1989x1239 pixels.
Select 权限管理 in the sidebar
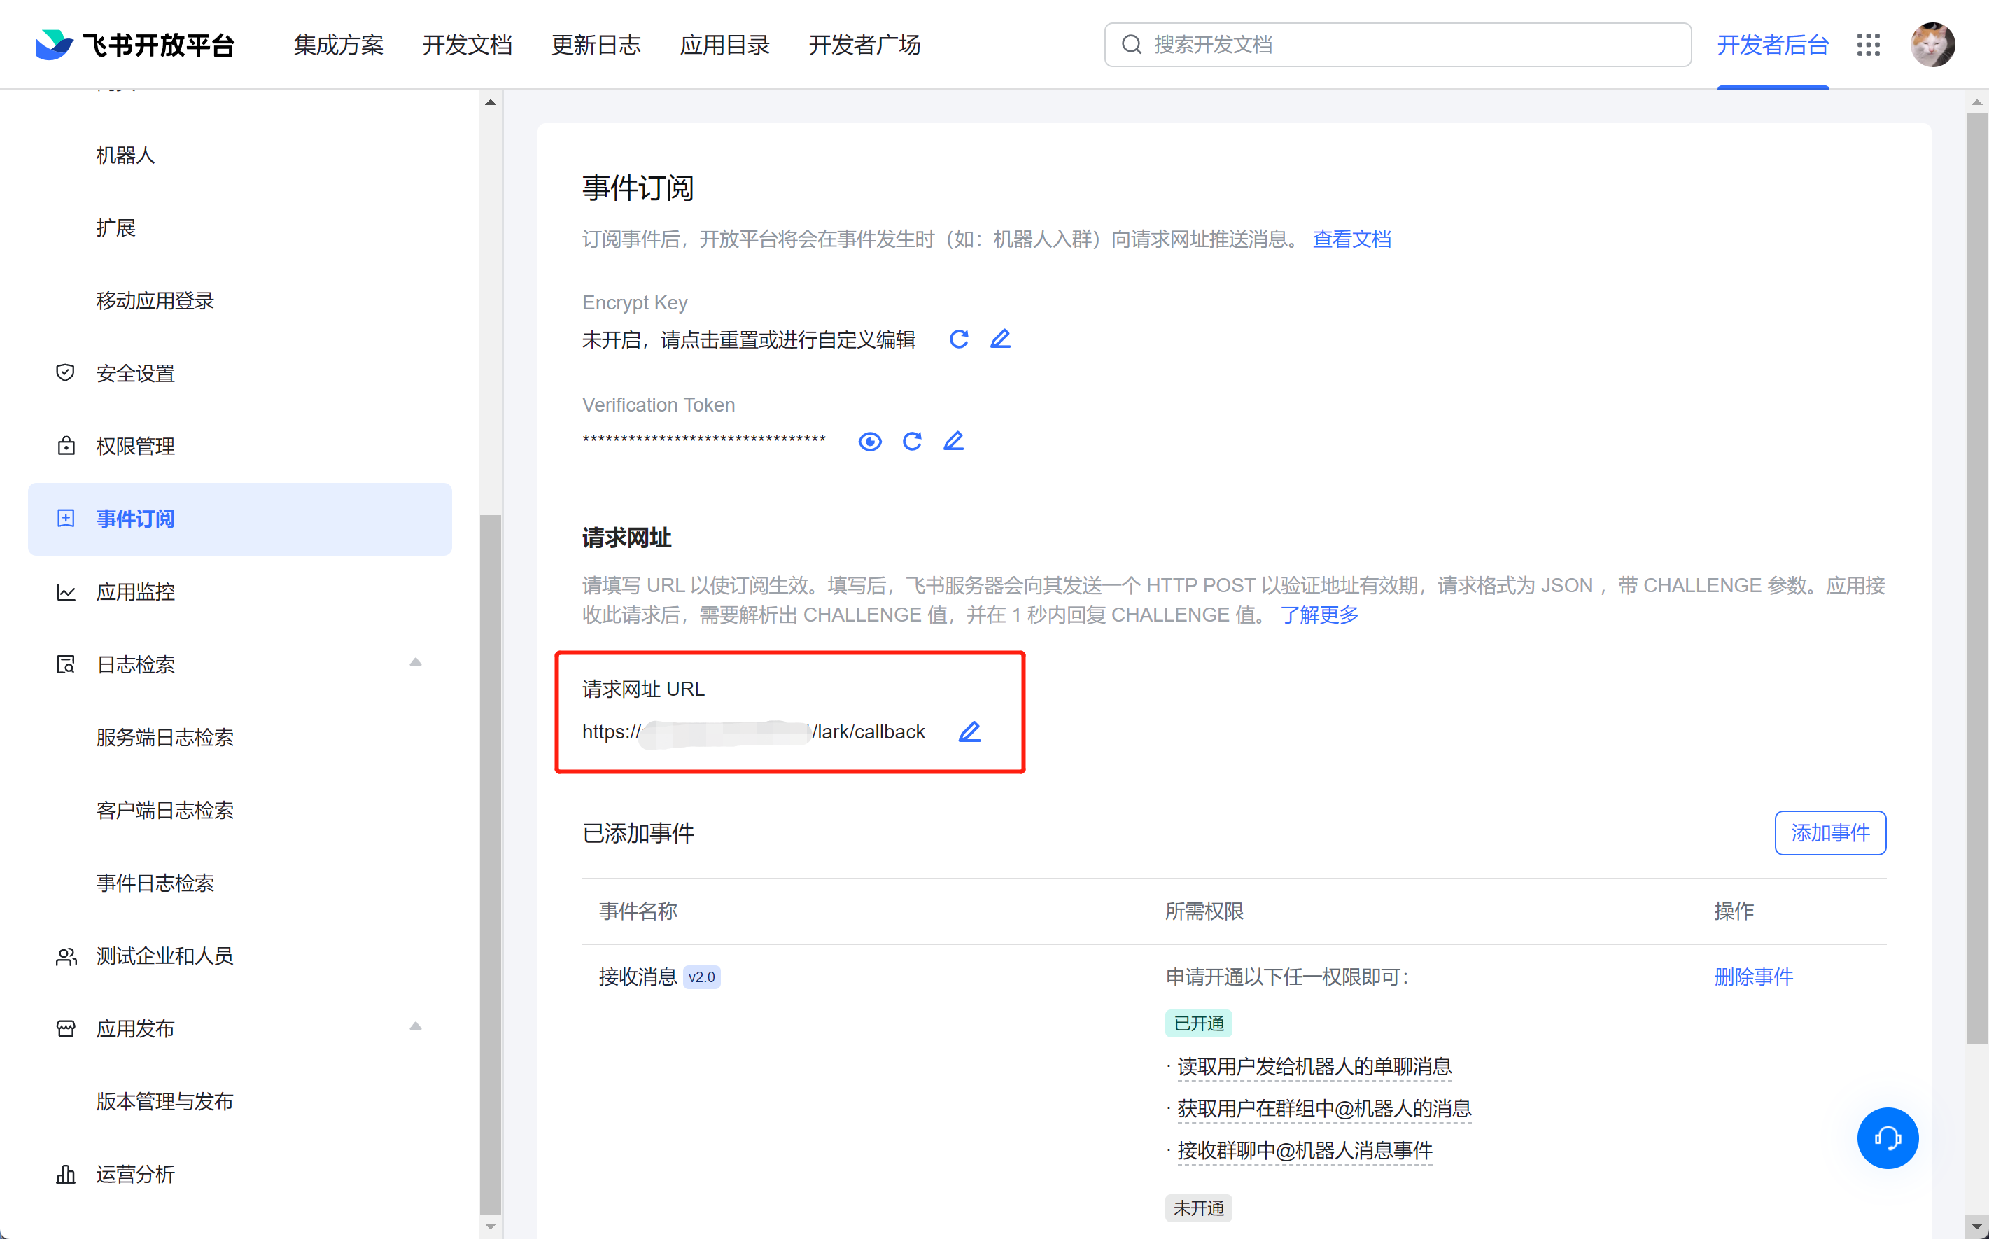[x=136, y=447]
